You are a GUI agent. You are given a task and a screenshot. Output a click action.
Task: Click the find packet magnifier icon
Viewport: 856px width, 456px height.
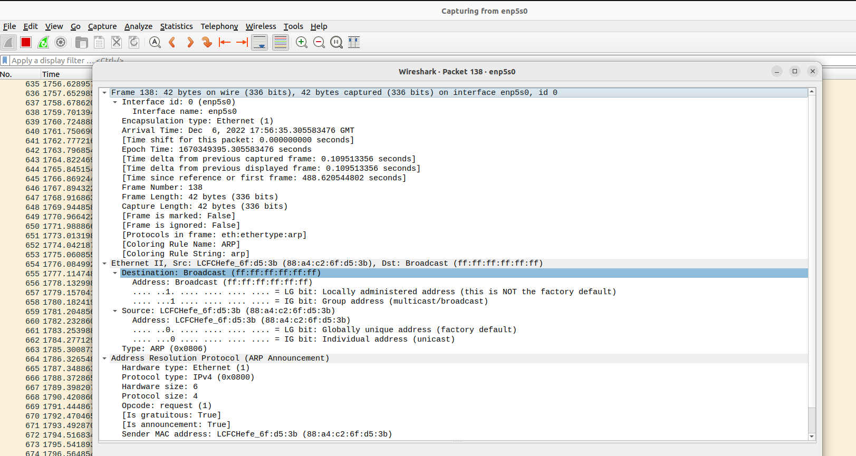pyautogui.click(x=155, y=43)
